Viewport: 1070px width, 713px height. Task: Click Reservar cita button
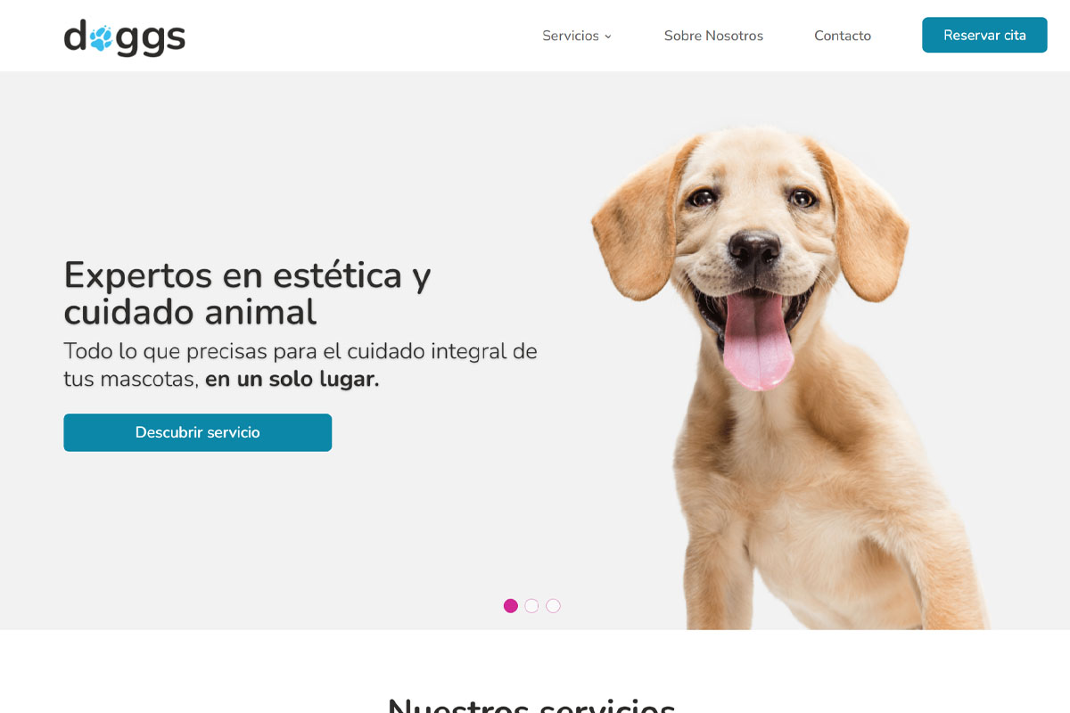[984, 35]
